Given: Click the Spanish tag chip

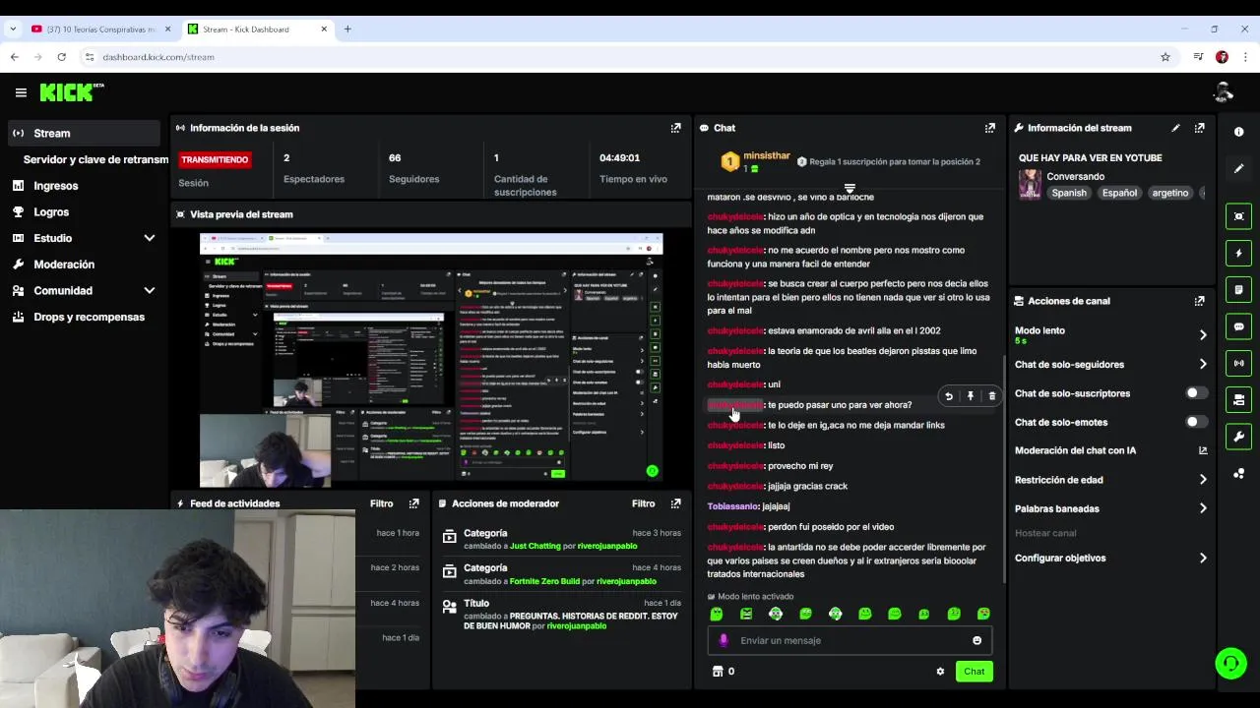Looking at the screenshot, I should tap(1069, 193).
